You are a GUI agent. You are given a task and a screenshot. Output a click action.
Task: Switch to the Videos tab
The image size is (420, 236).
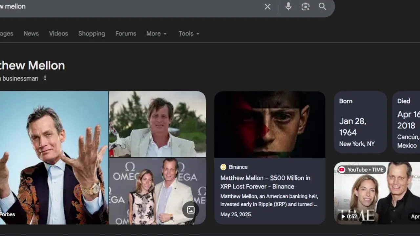click(x=58, y=33)
